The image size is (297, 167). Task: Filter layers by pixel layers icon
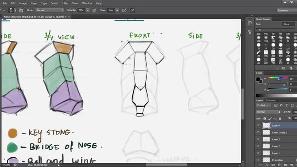(276, 105)
